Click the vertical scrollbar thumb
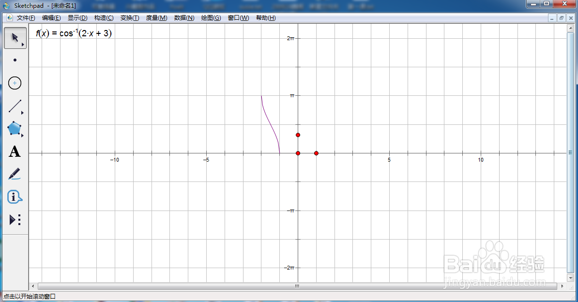 coord(571,152)
